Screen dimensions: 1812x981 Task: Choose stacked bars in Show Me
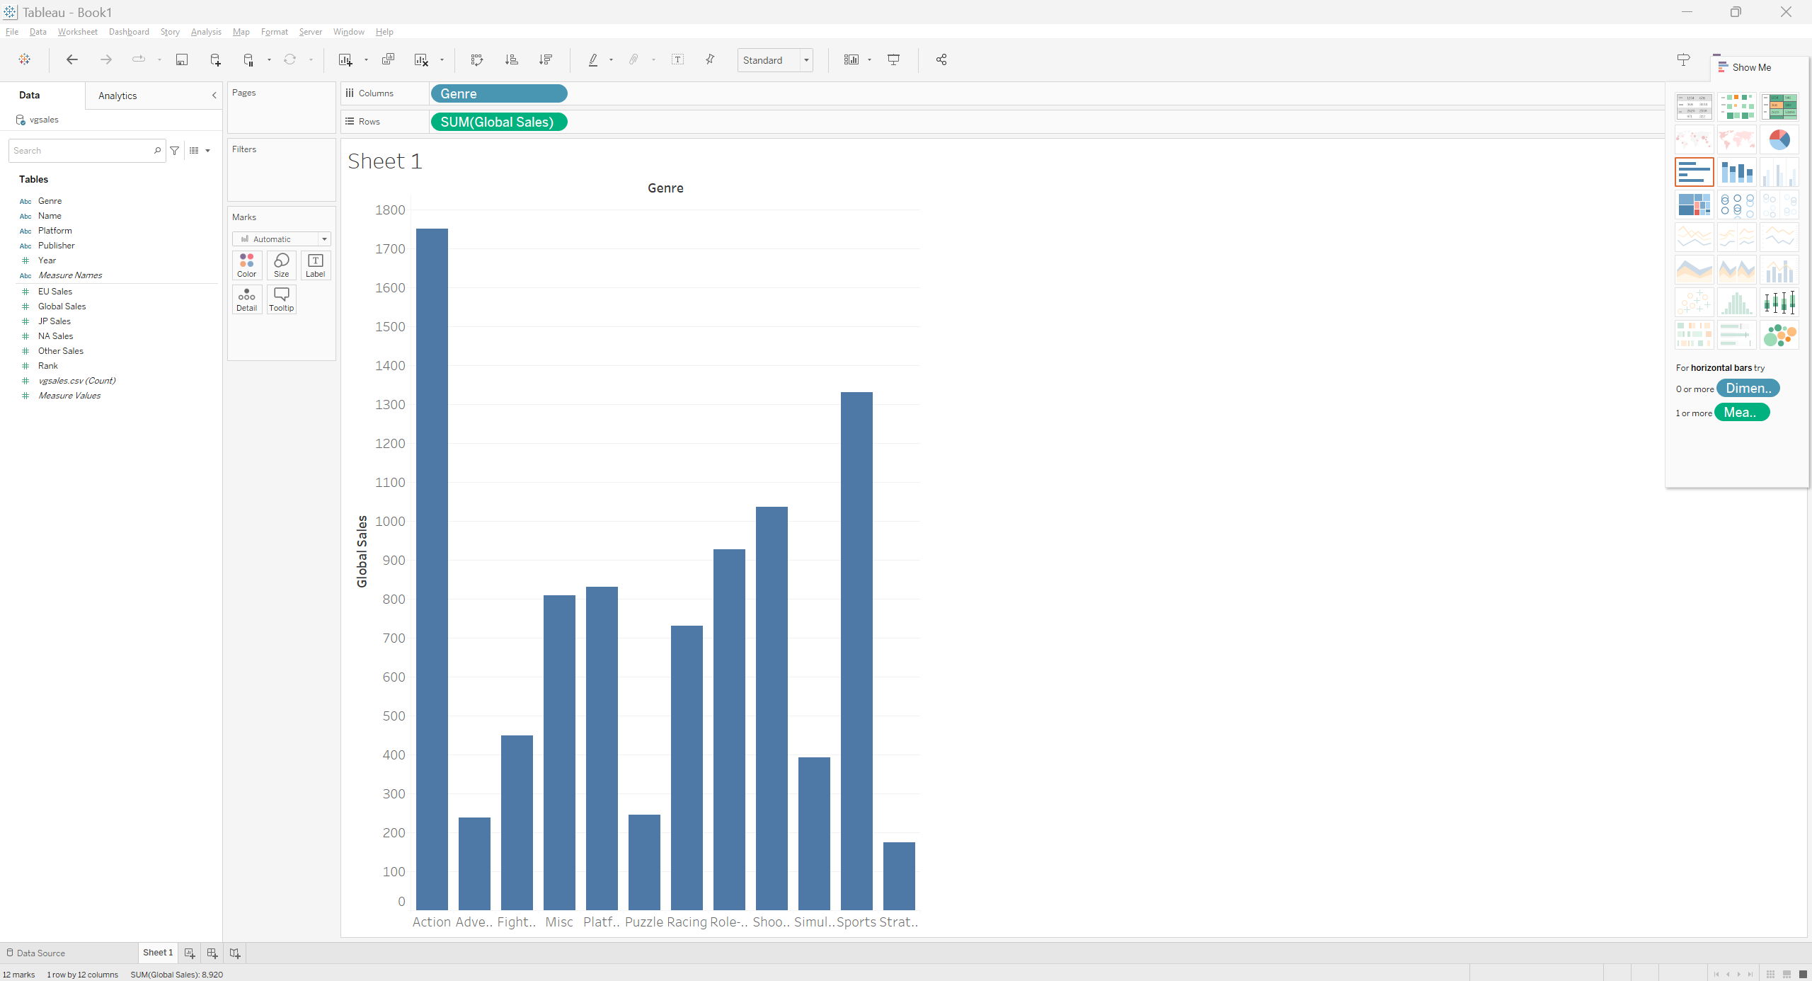coord(1737,172)
